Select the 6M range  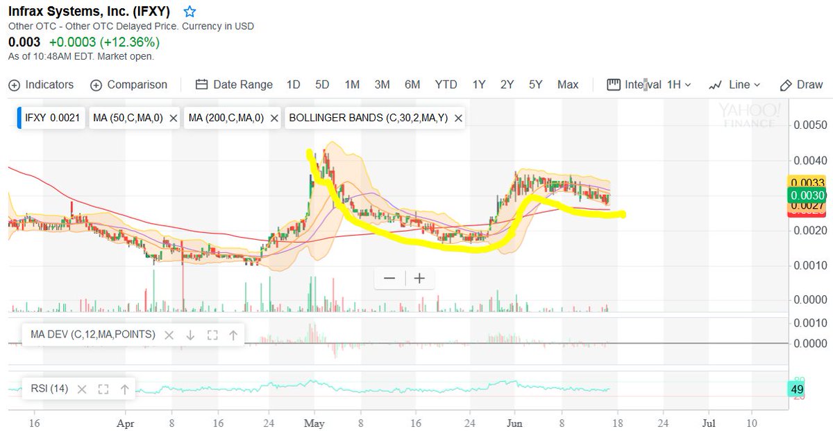coord(412,85)
